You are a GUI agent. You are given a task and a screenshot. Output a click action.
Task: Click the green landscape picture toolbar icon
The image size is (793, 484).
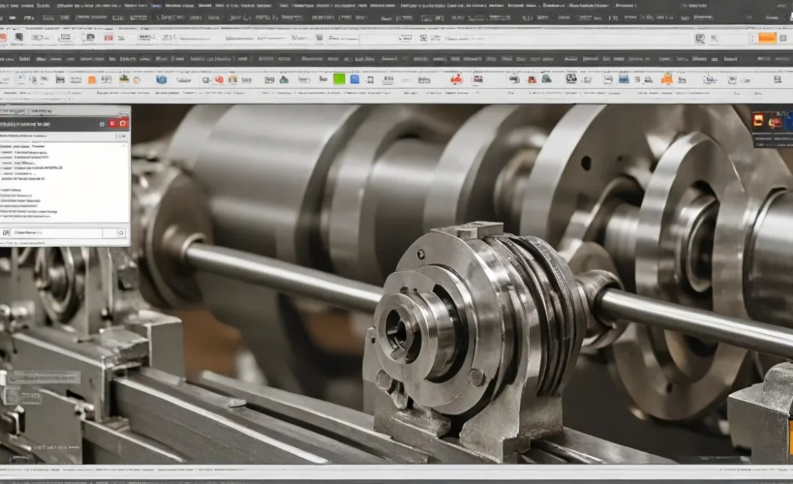tap(124, 79)
